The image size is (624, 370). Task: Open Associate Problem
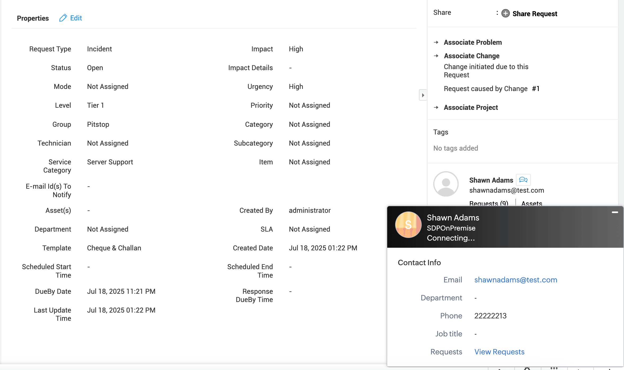tap(473, 42)
